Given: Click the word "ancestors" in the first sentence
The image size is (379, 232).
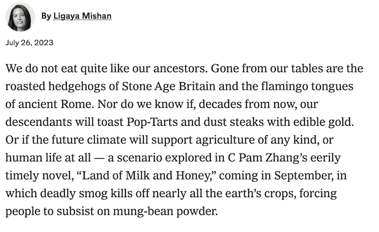Looking at the screenshot, I should (179, 68).
